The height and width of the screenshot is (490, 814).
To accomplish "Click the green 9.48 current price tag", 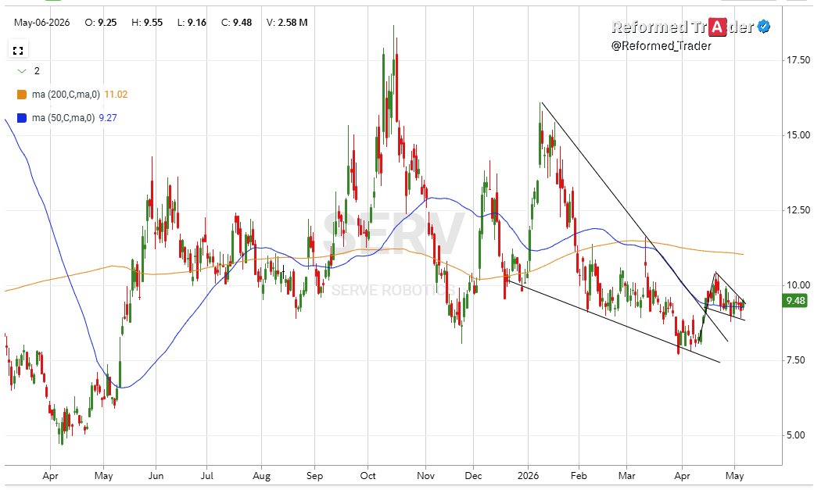I will pos(795,301).
